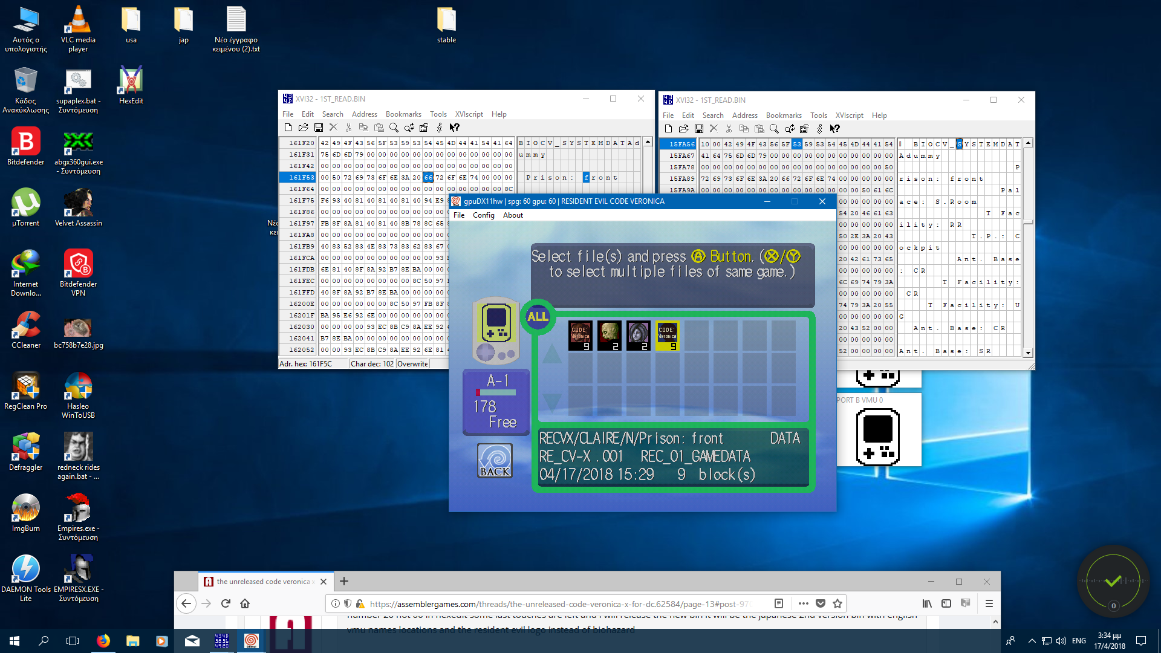
Task: Click PORT B VMU 0 device icon
Action: 878,437
